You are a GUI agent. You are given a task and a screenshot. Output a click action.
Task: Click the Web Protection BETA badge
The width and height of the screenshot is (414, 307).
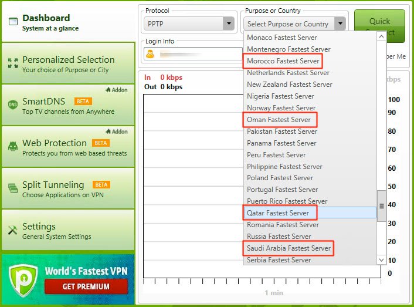coord(101,143)
